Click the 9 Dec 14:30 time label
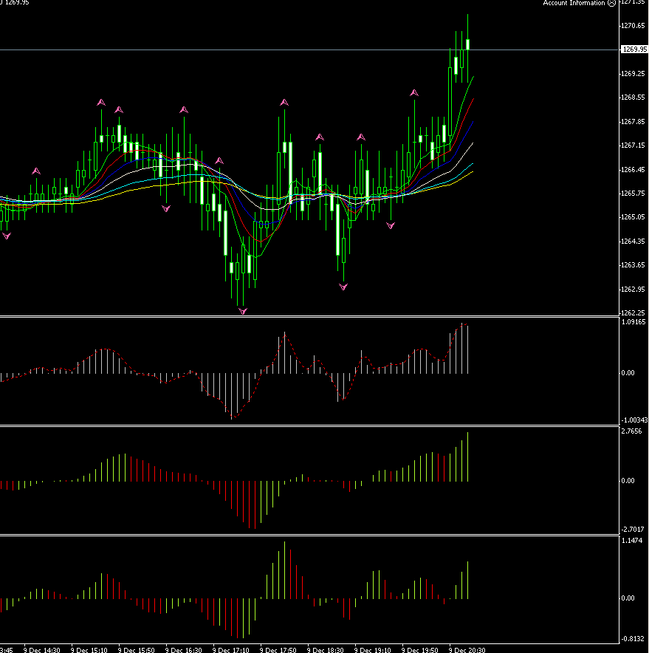The height and width of the screenshot is (653, 649). point(42,649)
